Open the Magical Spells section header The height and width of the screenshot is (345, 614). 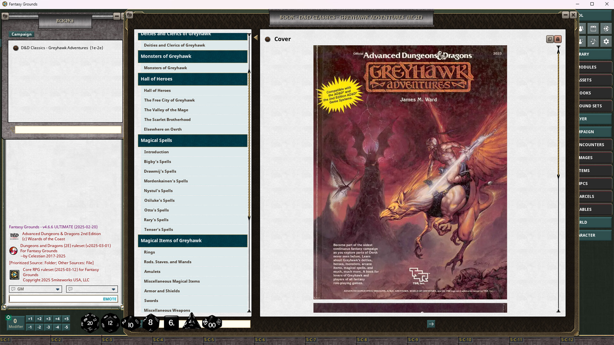[x=193, y=140]
